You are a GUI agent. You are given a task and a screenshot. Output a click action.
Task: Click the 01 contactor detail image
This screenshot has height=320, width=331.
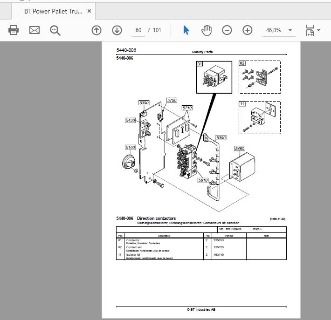tap(214, 77)
